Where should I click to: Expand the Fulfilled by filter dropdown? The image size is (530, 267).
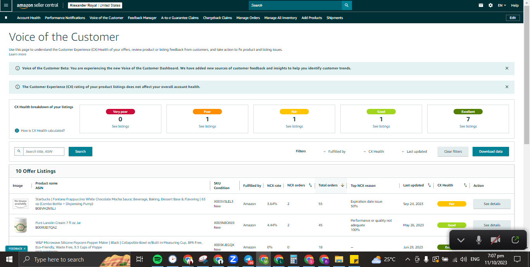[334, 152]
